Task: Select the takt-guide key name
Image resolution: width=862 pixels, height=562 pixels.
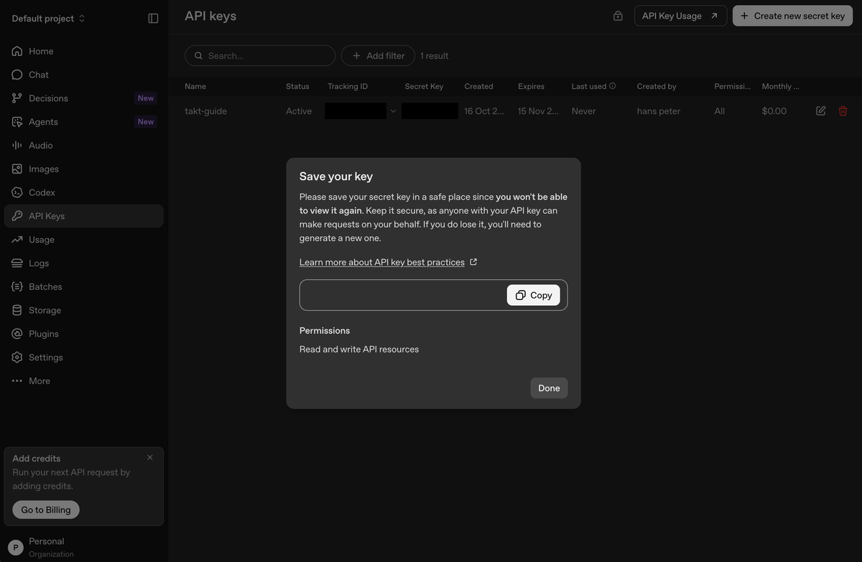Action: pos(205,111)
